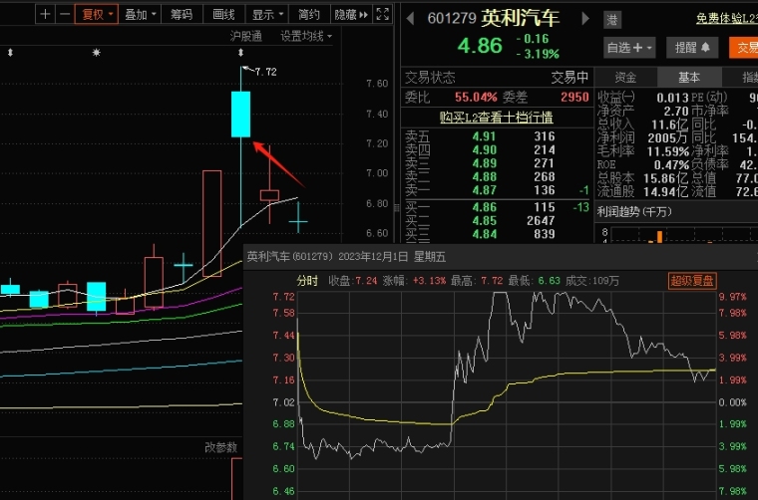758x500 pixels.
Task: Click the 利润趋势(千万) heading
Action: pyautogui.click(x=633, y=212)
